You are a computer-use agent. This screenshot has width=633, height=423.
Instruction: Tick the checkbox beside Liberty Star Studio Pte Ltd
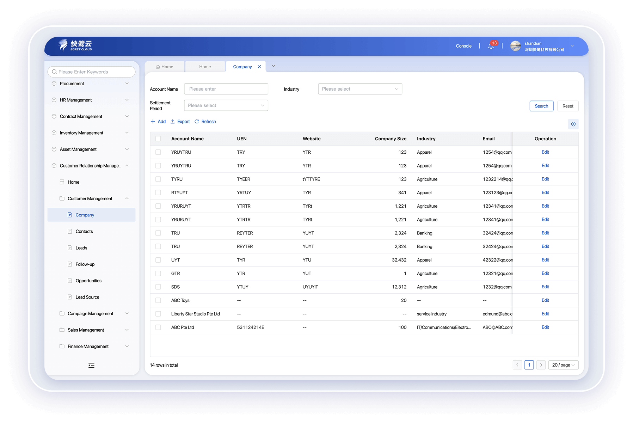[x=158, y=314]
